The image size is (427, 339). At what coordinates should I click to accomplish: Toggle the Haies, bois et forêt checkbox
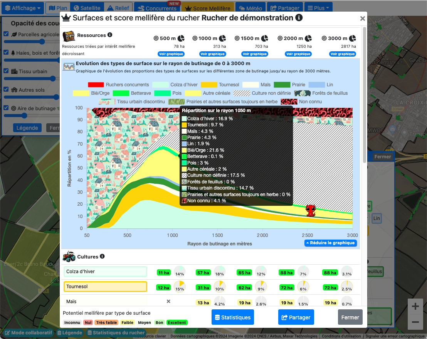pos(6,52)
